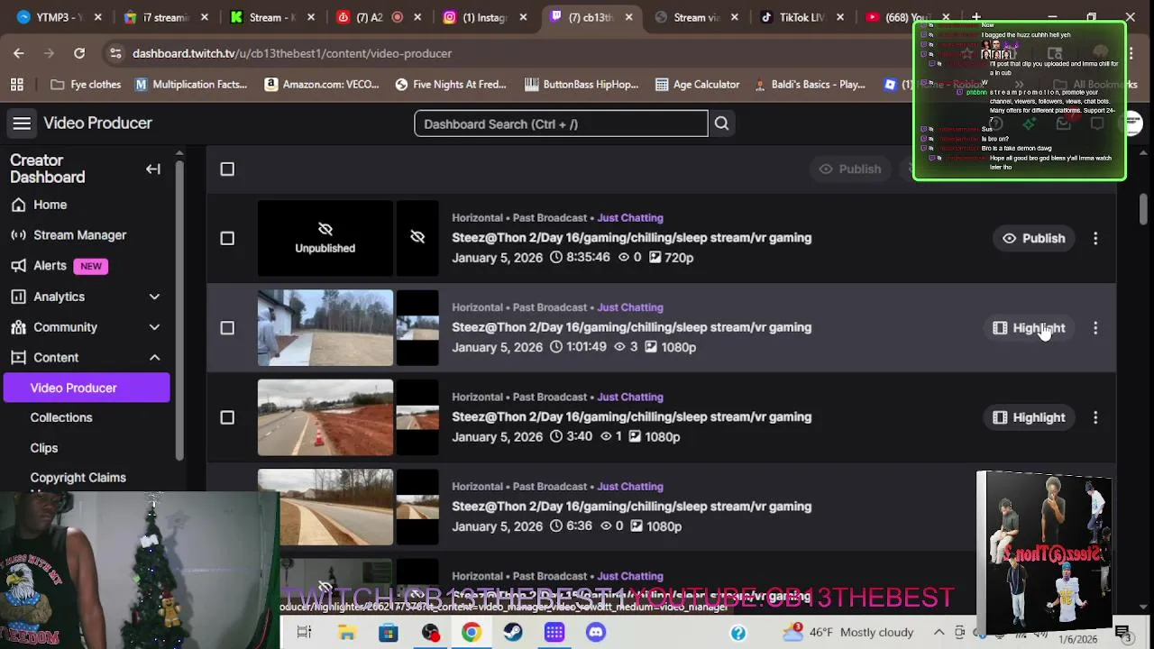Switch to the Stream - K browser tab
This screenshot has width=1154, height=649.
tap(266, 17)
